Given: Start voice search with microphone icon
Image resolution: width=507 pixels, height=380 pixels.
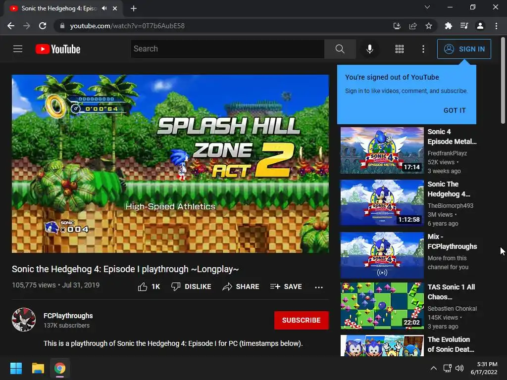Looking at the screenshot, I should 369,49.
